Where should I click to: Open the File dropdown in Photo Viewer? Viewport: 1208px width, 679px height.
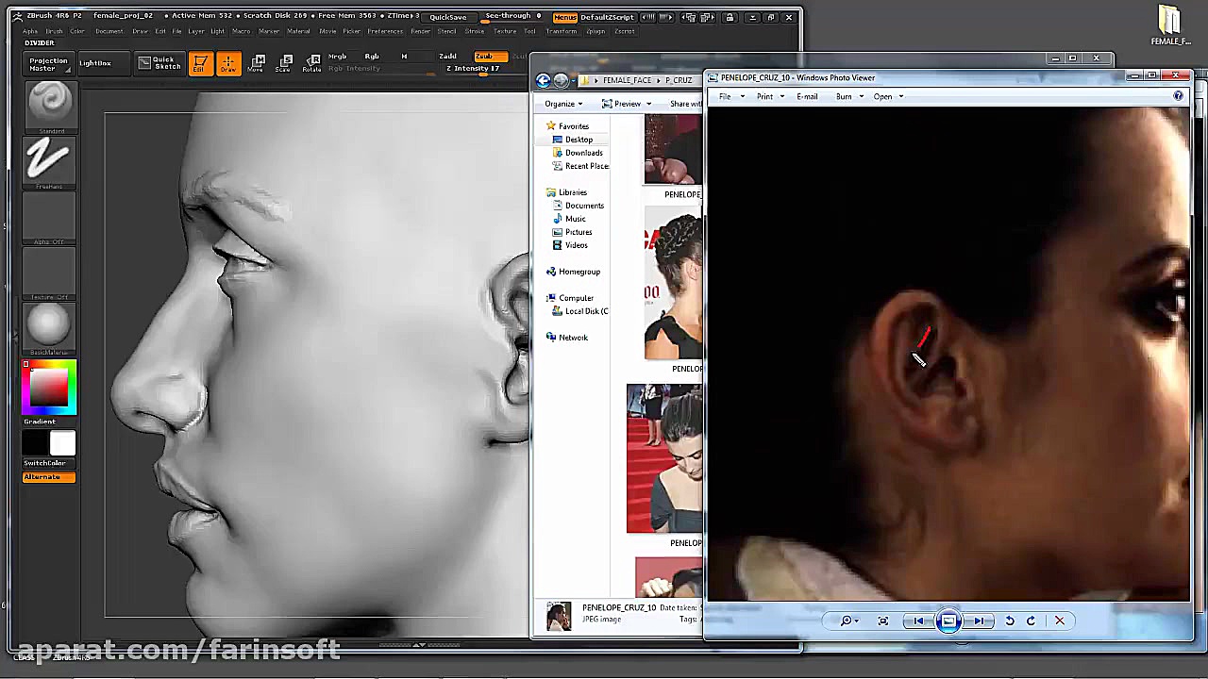point(731,96)
